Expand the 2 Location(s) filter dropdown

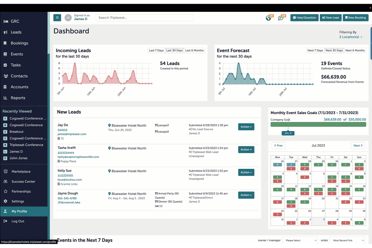coord(351,37)
